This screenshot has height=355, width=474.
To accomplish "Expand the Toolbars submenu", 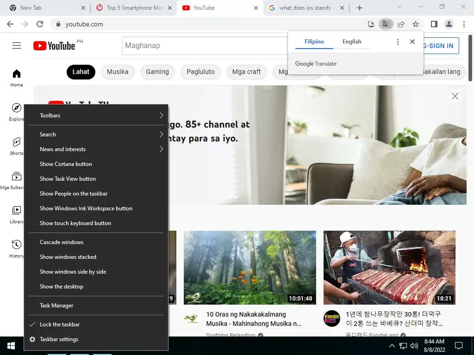I will (x=96, y=115).
